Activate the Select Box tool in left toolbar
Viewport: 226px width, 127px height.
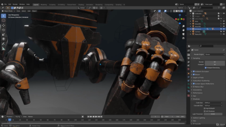pos(4,16)
